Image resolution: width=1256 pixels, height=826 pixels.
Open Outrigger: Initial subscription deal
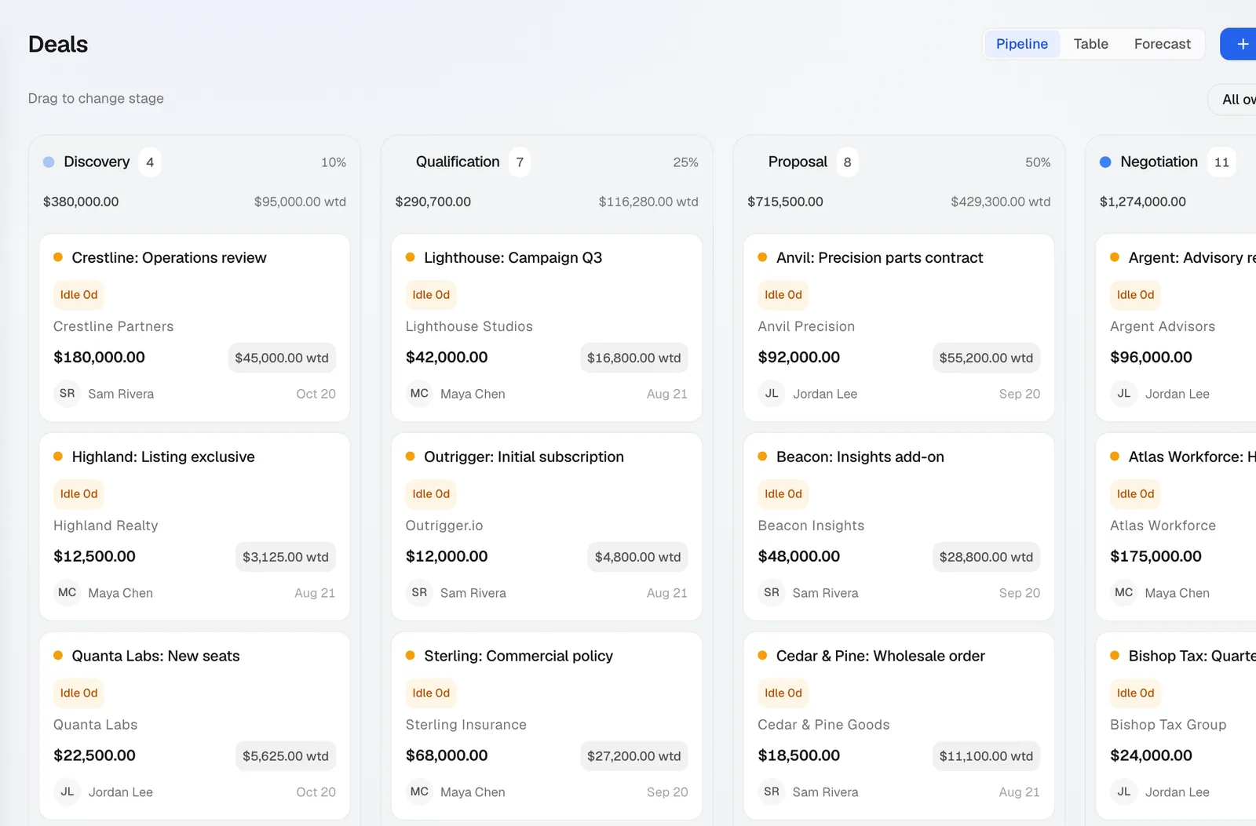coord(524,457)
